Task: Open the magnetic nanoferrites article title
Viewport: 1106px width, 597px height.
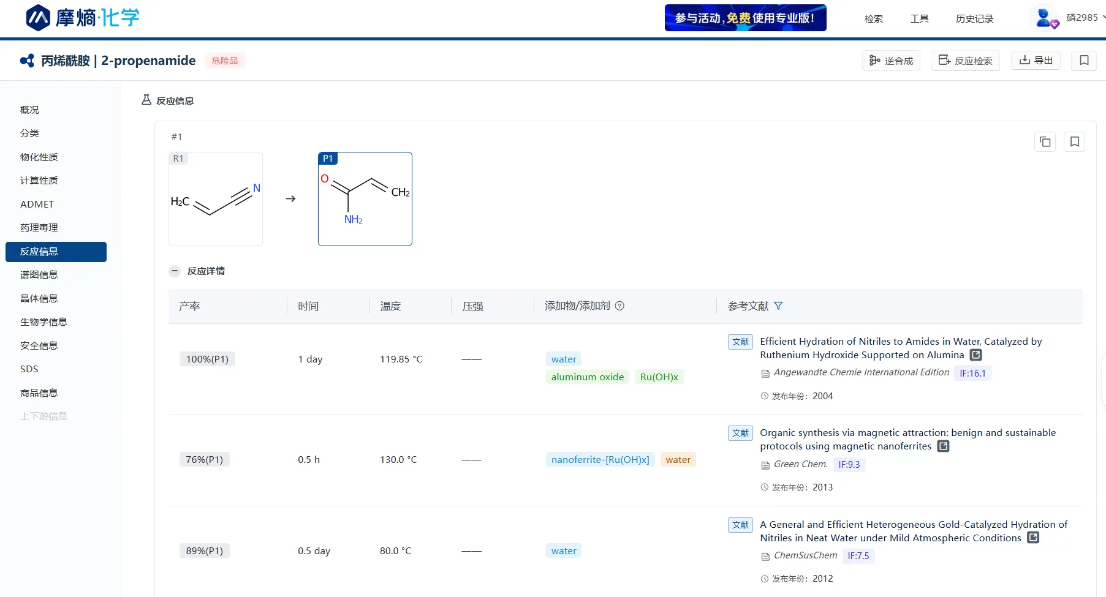Action: pos(908,439)
